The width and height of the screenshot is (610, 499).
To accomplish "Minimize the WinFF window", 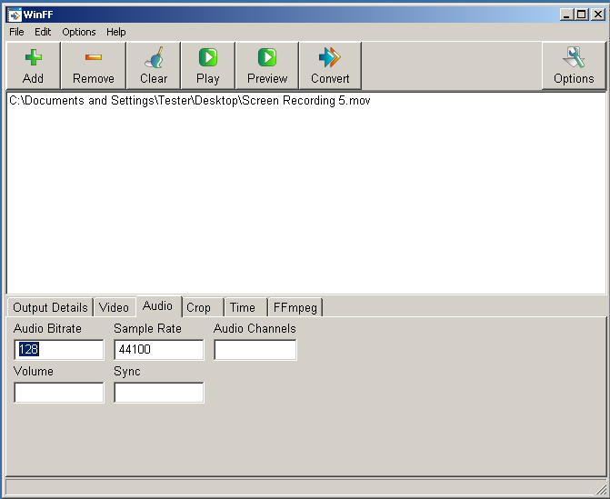I will pyautogui.click(x=566, y=15).
